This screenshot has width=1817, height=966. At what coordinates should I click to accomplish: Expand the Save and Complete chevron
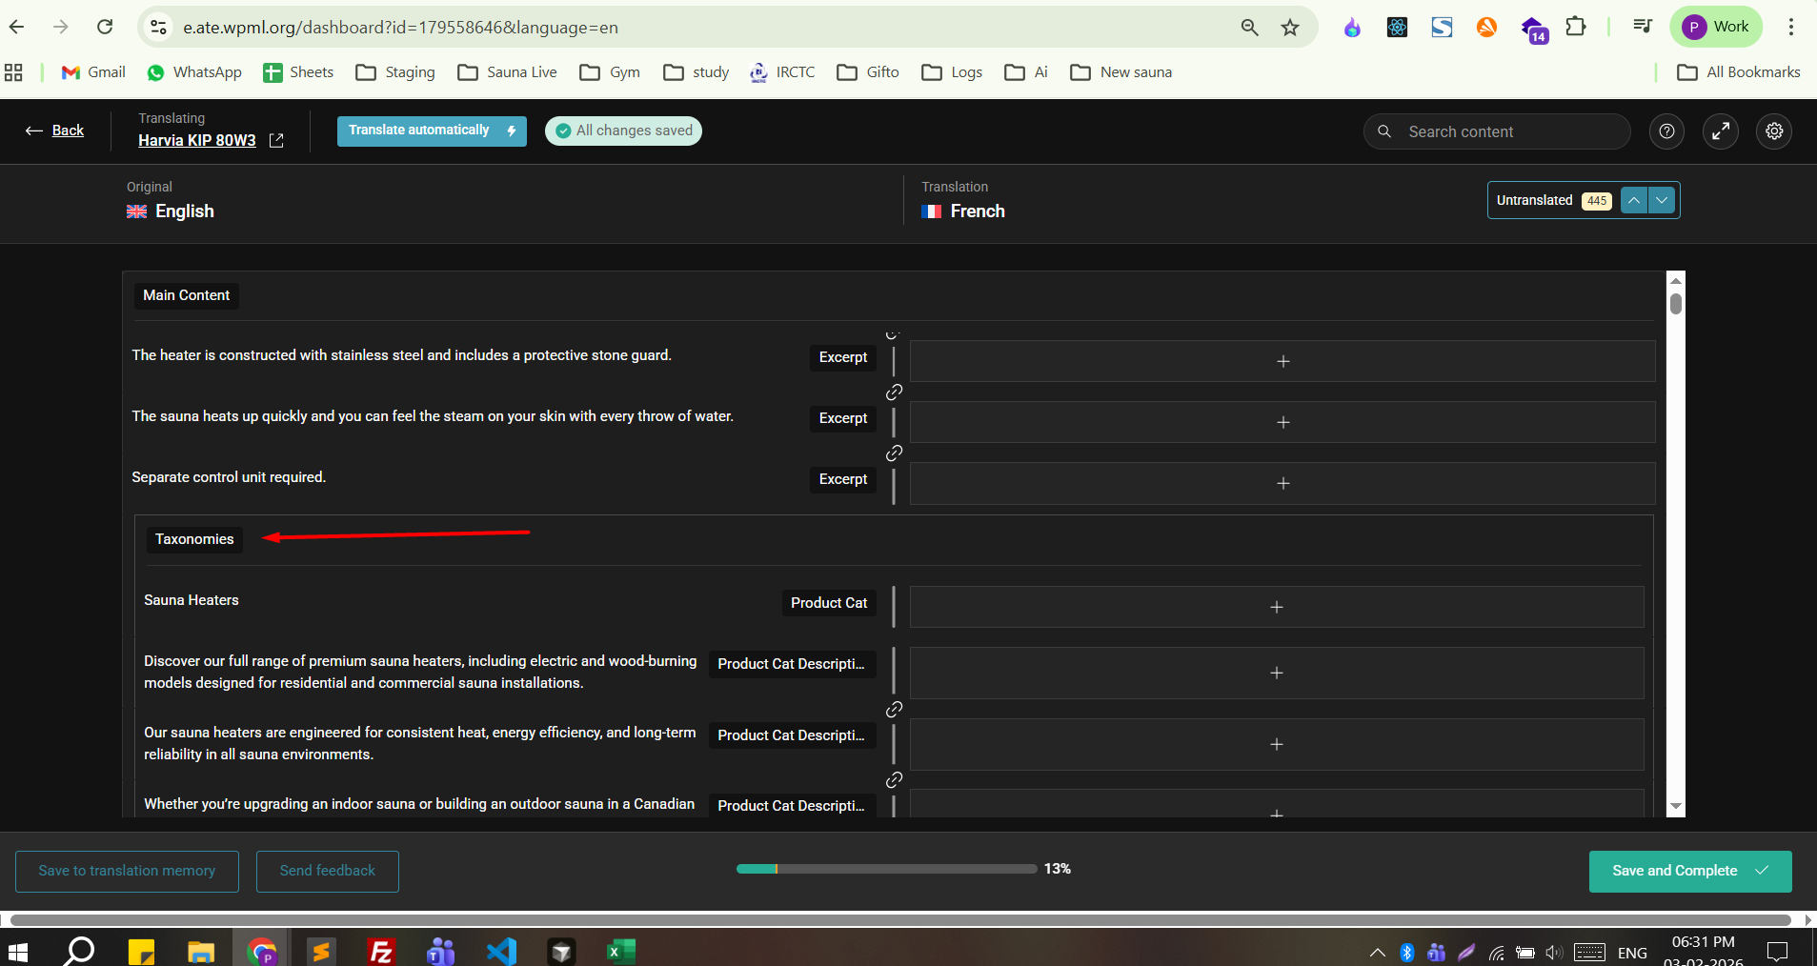tap(1763, 871)
